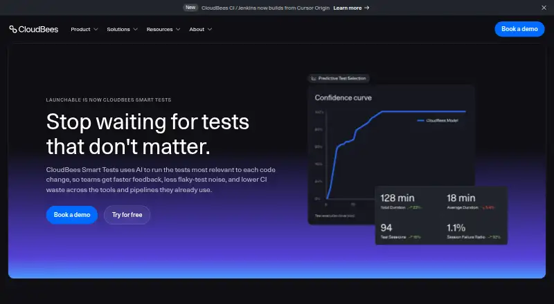Click the 128 min total duration stat

pos(401,202)
